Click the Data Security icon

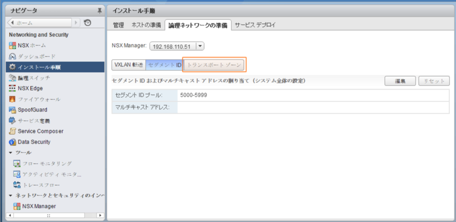click(x=12, y=142)
